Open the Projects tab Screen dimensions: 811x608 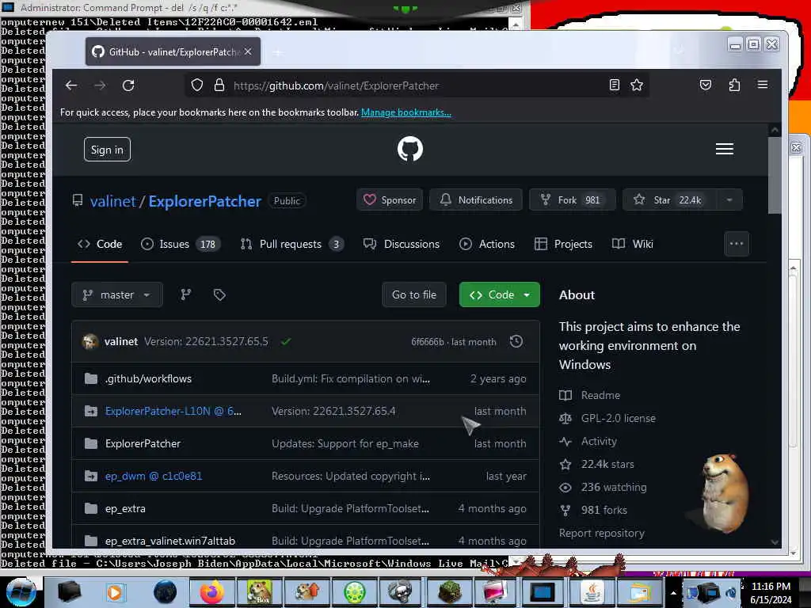(563, 244)
